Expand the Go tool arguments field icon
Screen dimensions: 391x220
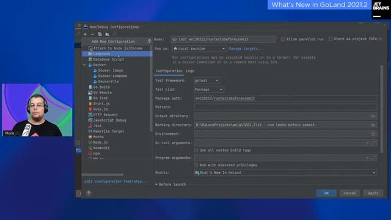tap(373, 143)
